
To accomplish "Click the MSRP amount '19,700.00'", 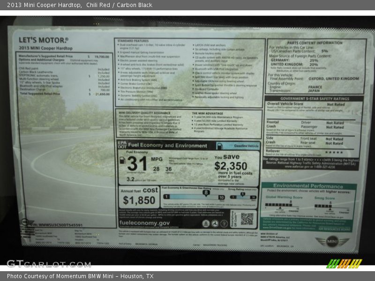I will 102,57.
